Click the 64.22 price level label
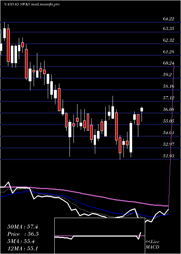Image resolution: width=181 pixels, height=254 pixels. tap(169, 19)
